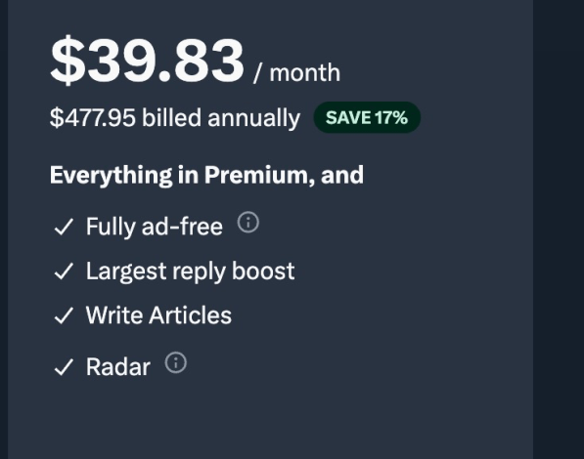Click the 'Everything in Premium, and' heading
The image size is (584, 459).
(x=206, y=175)
